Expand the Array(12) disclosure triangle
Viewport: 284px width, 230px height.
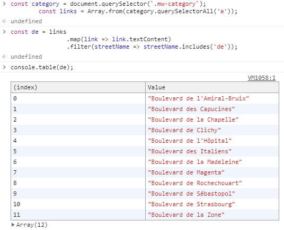coord(13,225)
